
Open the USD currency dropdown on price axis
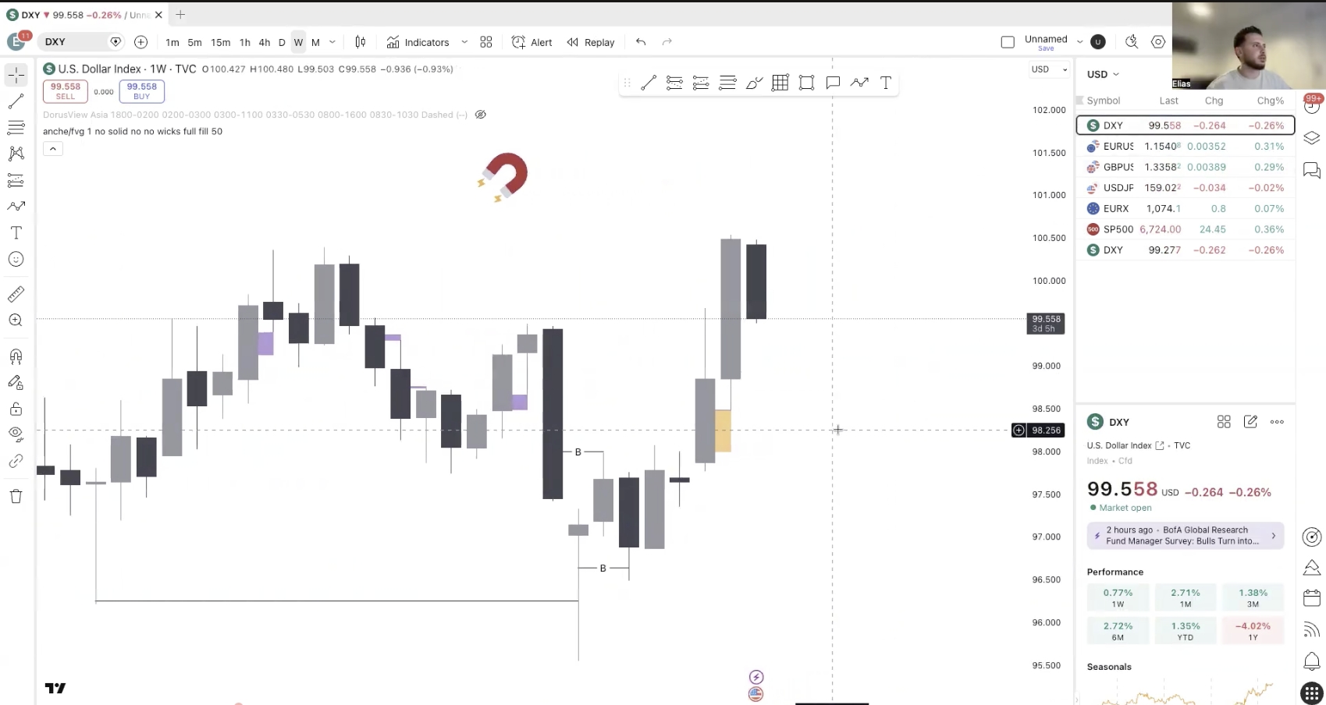(1048, 69)
